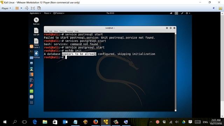Click the 'msfdb init' command text

coord(73,51)
